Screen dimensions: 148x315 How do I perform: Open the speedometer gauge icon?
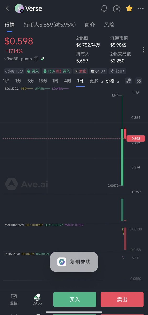[117, 8]
